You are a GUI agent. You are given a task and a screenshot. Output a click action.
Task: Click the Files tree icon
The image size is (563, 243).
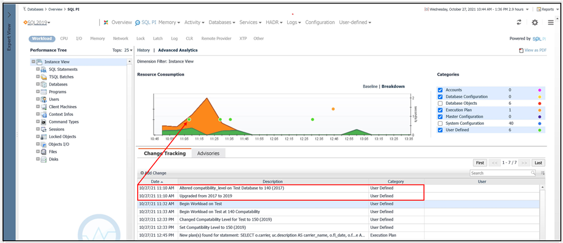point(43,152)
